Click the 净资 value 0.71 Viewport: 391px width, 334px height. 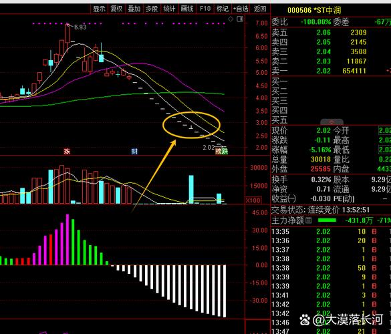pos(323,189)
